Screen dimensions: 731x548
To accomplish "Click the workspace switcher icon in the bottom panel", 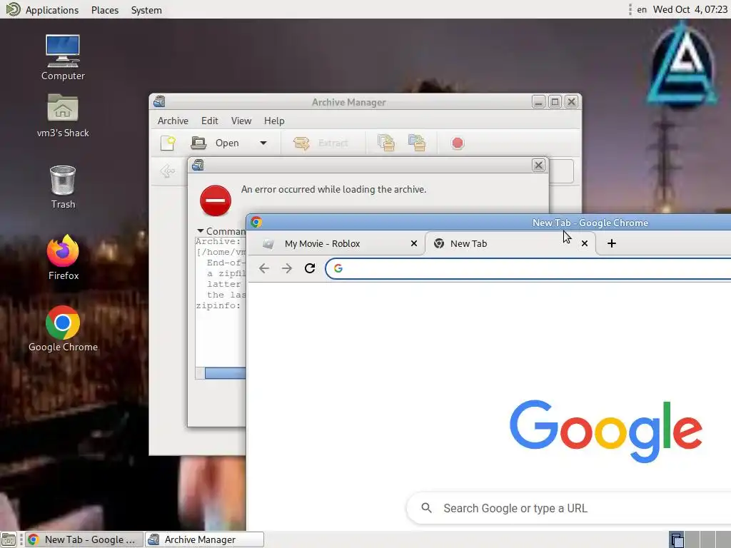I will (677, 539).
